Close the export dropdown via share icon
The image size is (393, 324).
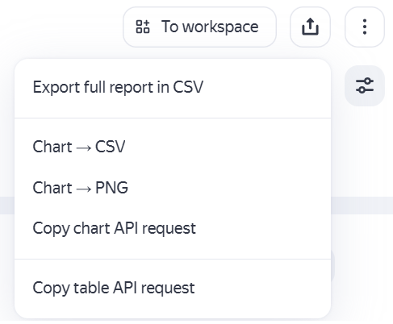click(x=310, y=27)
